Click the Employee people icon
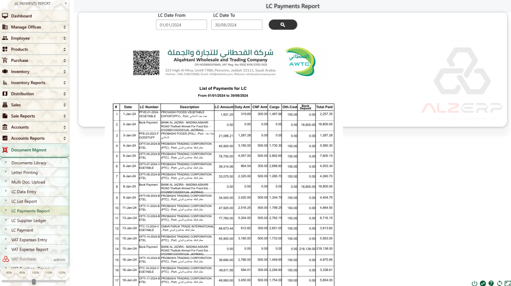511x286 pixels. pyautogui.click(x=5, y=38)
